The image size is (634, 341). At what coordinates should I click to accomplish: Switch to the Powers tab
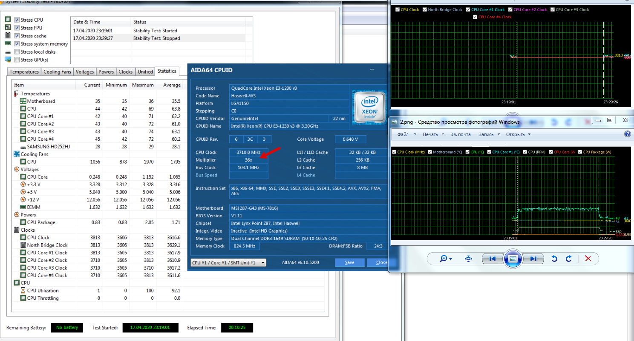tap(107, 72)
